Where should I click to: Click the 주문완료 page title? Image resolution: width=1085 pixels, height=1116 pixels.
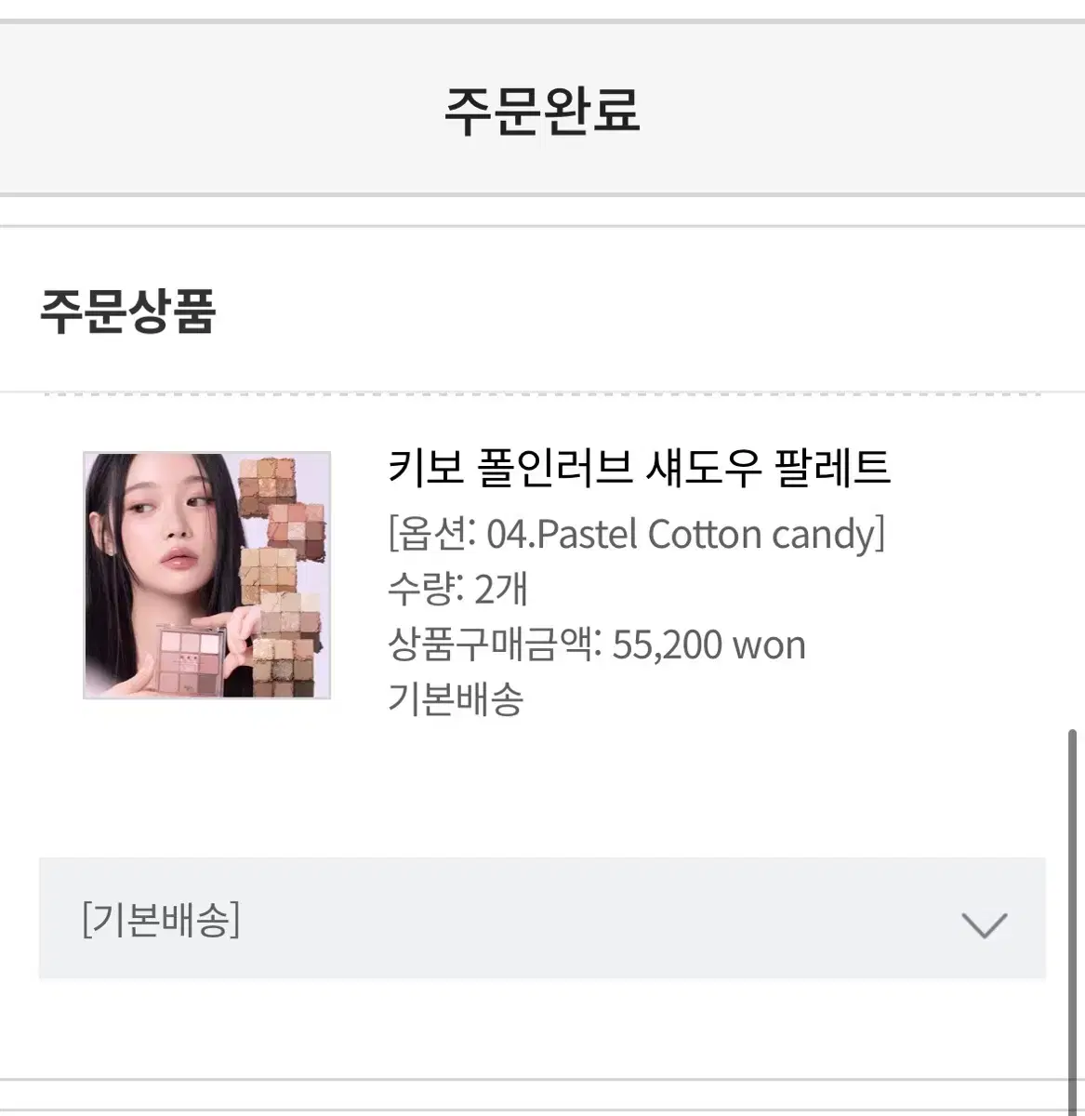pos(542,110)
